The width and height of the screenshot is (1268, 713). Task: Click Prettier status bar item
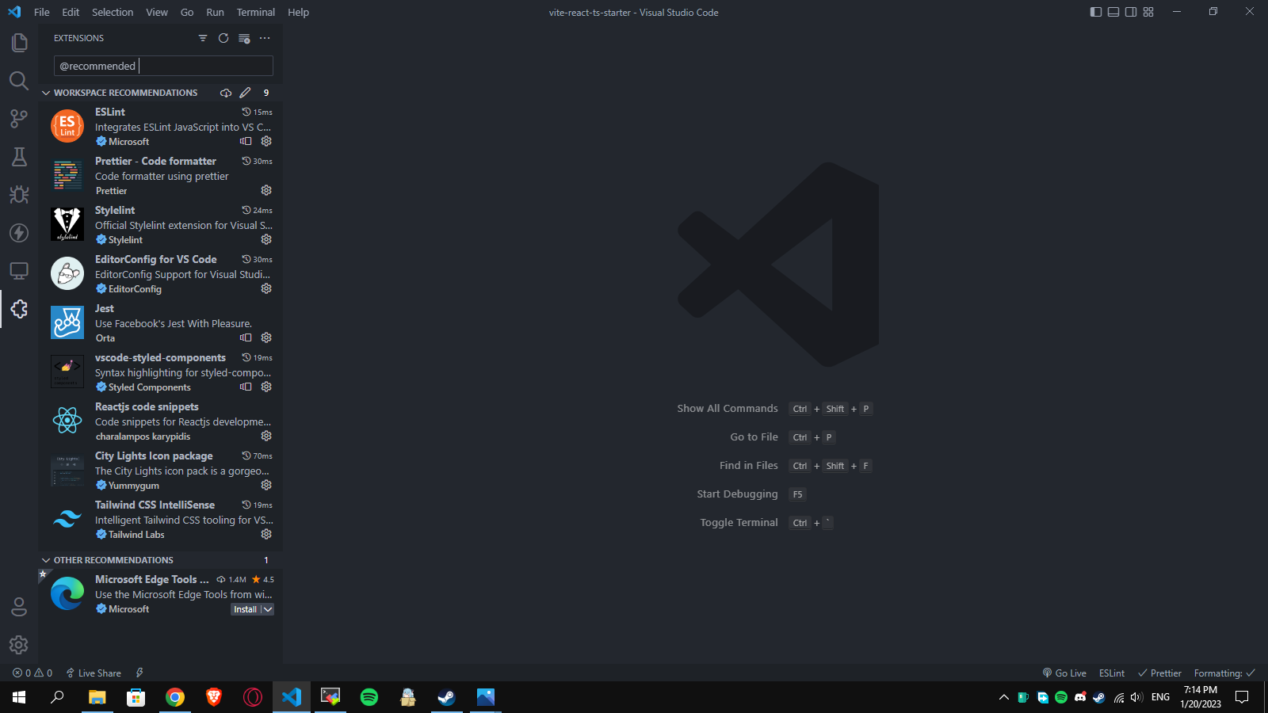click(1159, 673)
